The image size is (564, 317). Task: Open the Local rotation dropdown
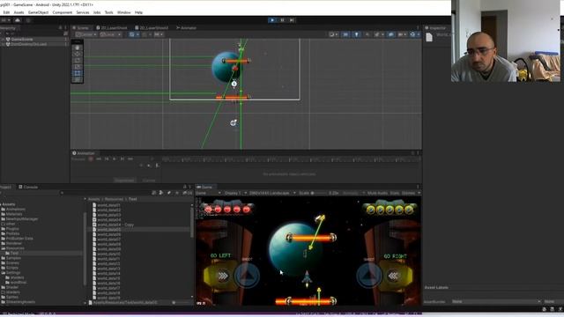(110, 34)
